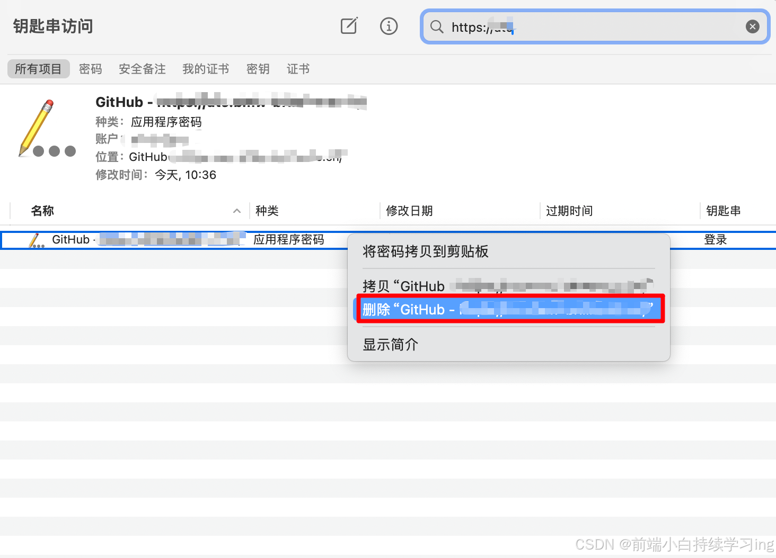Image resolution: width=776 pixels, height=558 pixels.
Task: Click the 所有项目 segmented tab icon
Action: click(x=38, y=68)
